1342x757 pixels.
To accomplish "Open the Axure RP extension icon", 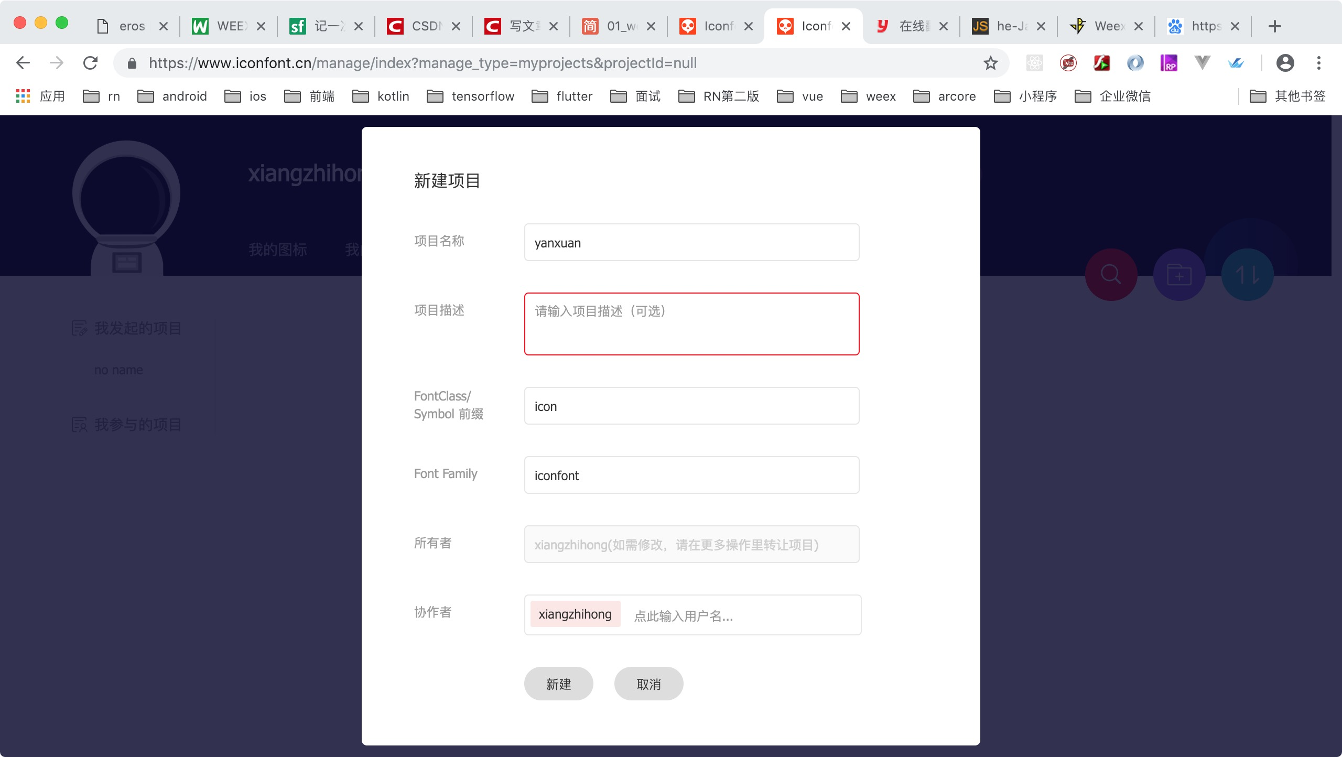I will (x=1170, y=63).
